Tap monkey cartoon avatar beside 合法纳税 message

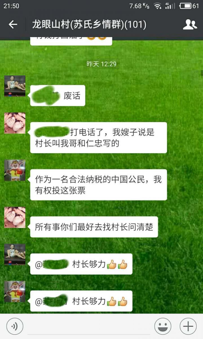coord(15,170)
